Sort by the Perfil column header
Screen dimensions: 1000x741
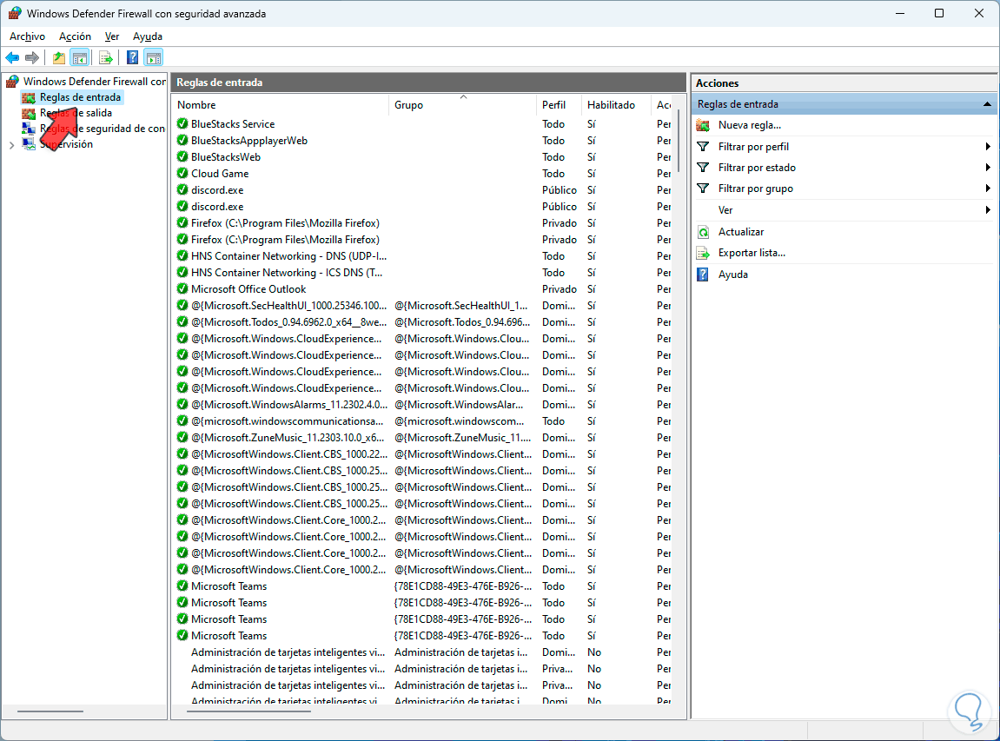click(x=560, y=105)
